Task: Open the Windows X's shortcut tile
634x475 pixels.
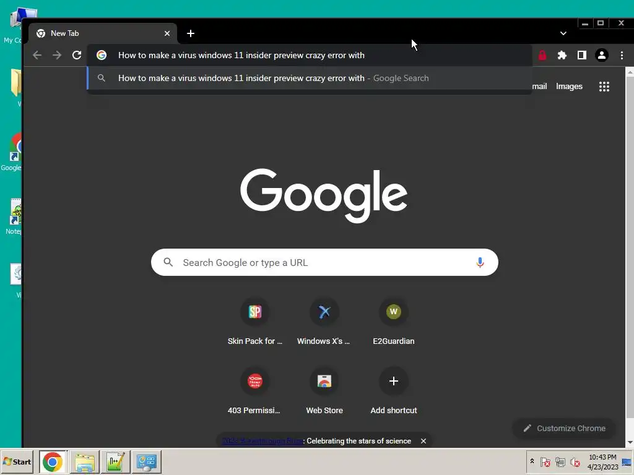Action: pyautogui.click(x=324, y=322)
